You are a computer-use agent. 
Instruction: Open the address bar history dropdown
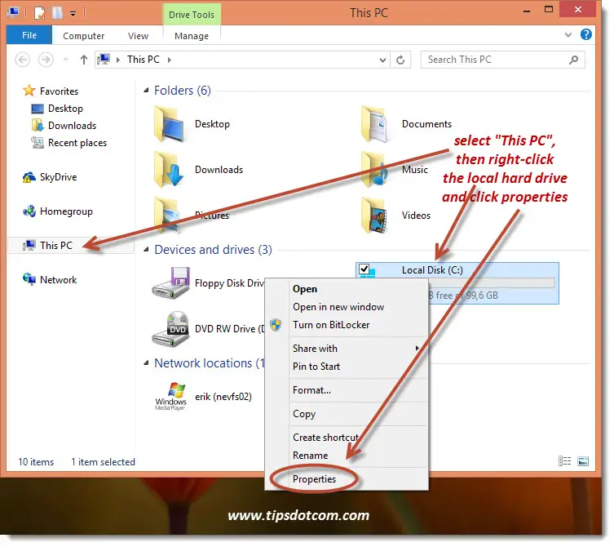click(x=382, y=60)
